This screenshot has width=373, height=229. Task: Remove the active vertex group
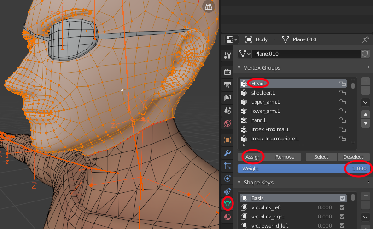[366, 90]
